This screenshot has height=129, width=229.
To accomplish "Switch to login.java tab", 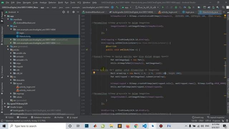I will pos(189,12).
